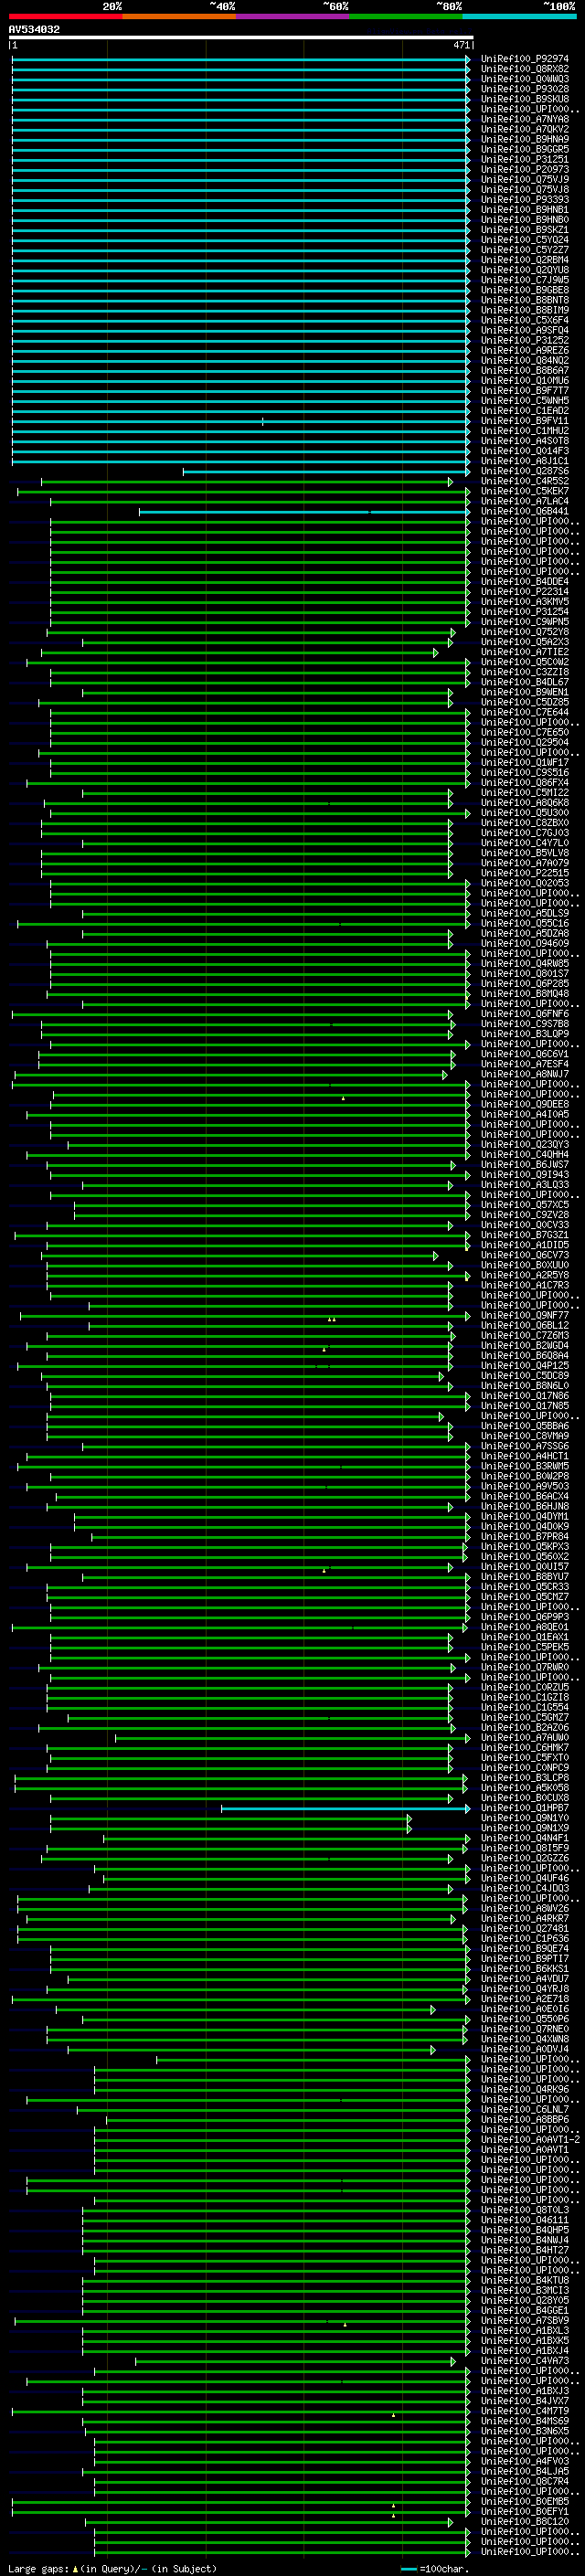This screenshot has width=585, height=2576.
Task: Click the UniRef100_Q287S6 label
Action: click(x=524, y=471)
